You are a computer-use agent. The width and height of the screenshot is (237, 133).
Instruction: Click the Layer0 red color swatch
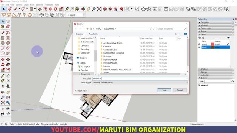pos(213,44)
